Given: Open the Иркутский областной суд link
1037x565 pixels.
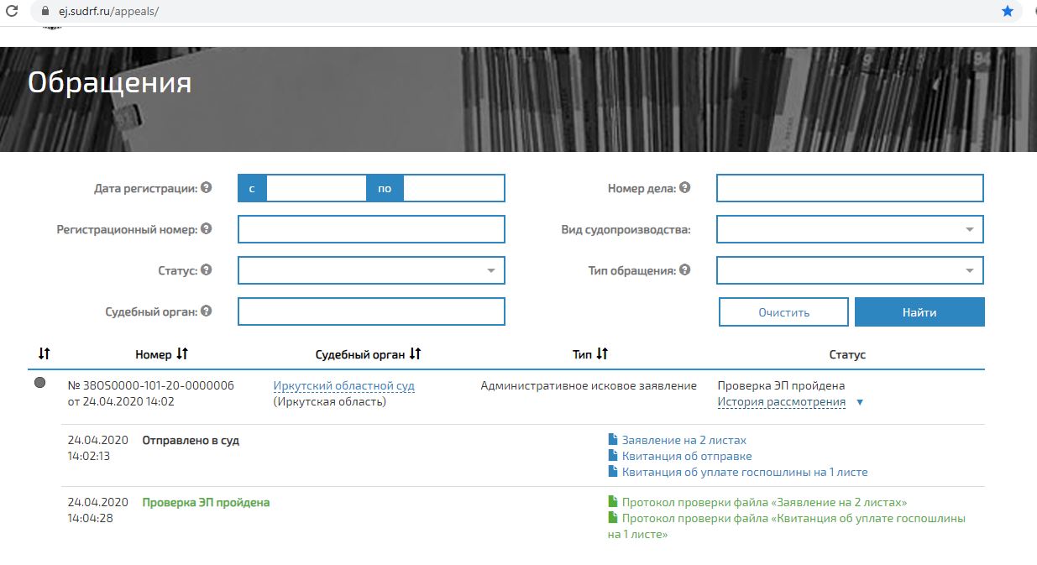Looking at the screenshot, I should (344, 386).
